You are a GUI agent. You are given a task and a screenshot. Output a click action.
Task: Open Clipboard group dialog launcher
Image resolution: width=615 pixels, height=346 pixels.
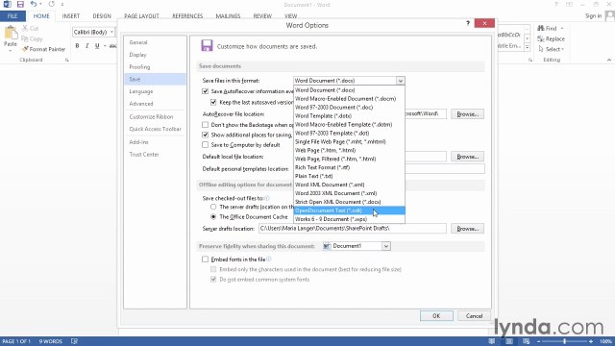(66, 60)
